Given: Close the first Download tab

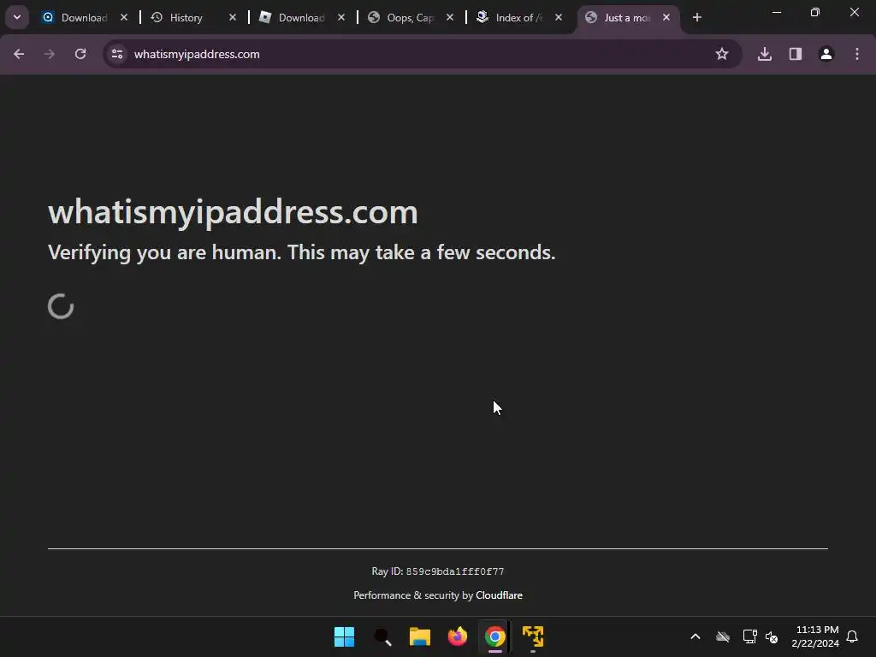Looking at the screenshot, I should coord(124,17).
